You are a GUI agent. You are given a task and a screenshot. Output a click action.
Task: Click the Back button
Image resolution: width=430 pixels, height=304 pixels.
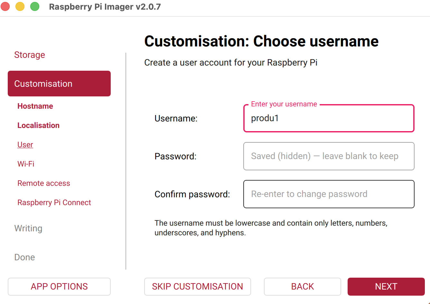[x=302, y=287]
